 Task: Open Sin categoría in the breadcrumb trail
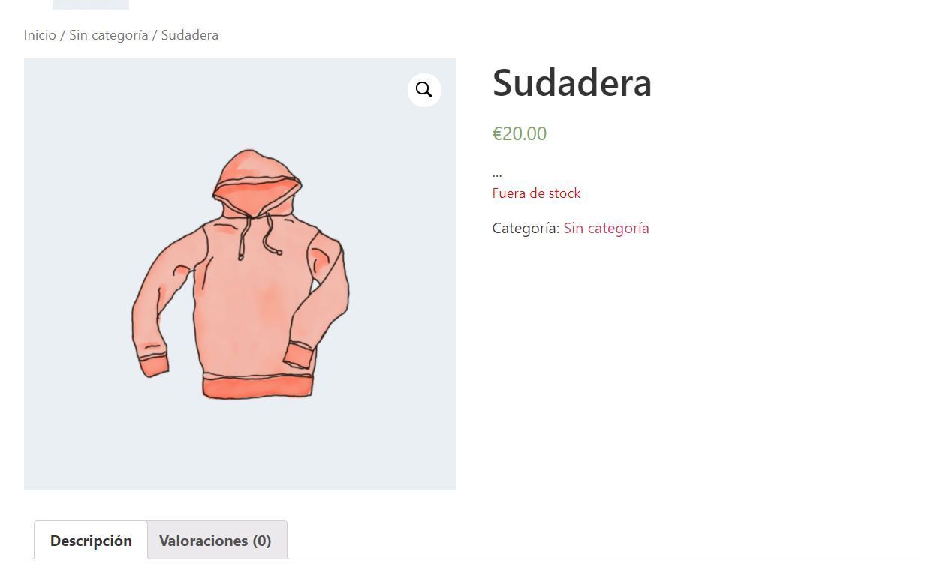click(x=109, y=35)
